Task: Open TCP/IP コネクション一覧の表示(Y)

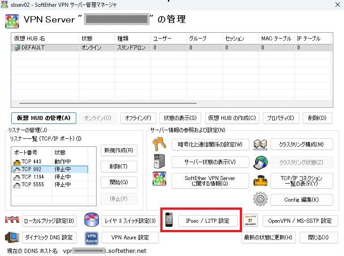Action: [302, 181]
